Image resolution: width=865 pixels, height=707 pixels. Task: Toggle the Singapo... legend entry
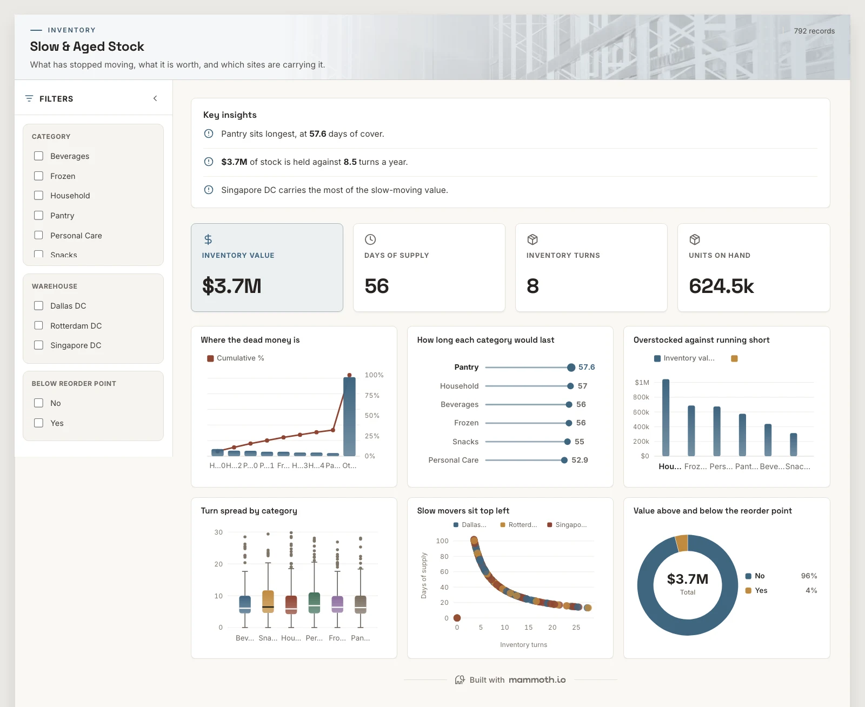pyautogui.click(x=567, y=525)
